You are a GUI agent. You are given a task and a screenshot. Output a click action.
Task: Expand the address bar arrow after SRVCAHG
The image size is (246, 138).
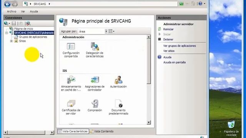coord(49,4)
